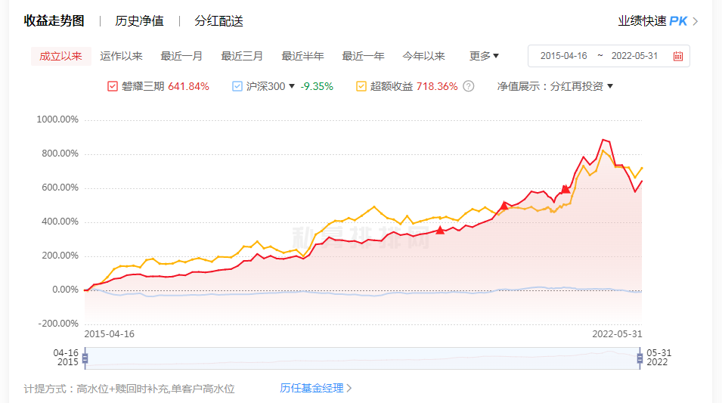Image resolution: width=722 pixels, height=403 pixels.
Task: Switch to the 收益走势图 tab
Action: (54, 21)
